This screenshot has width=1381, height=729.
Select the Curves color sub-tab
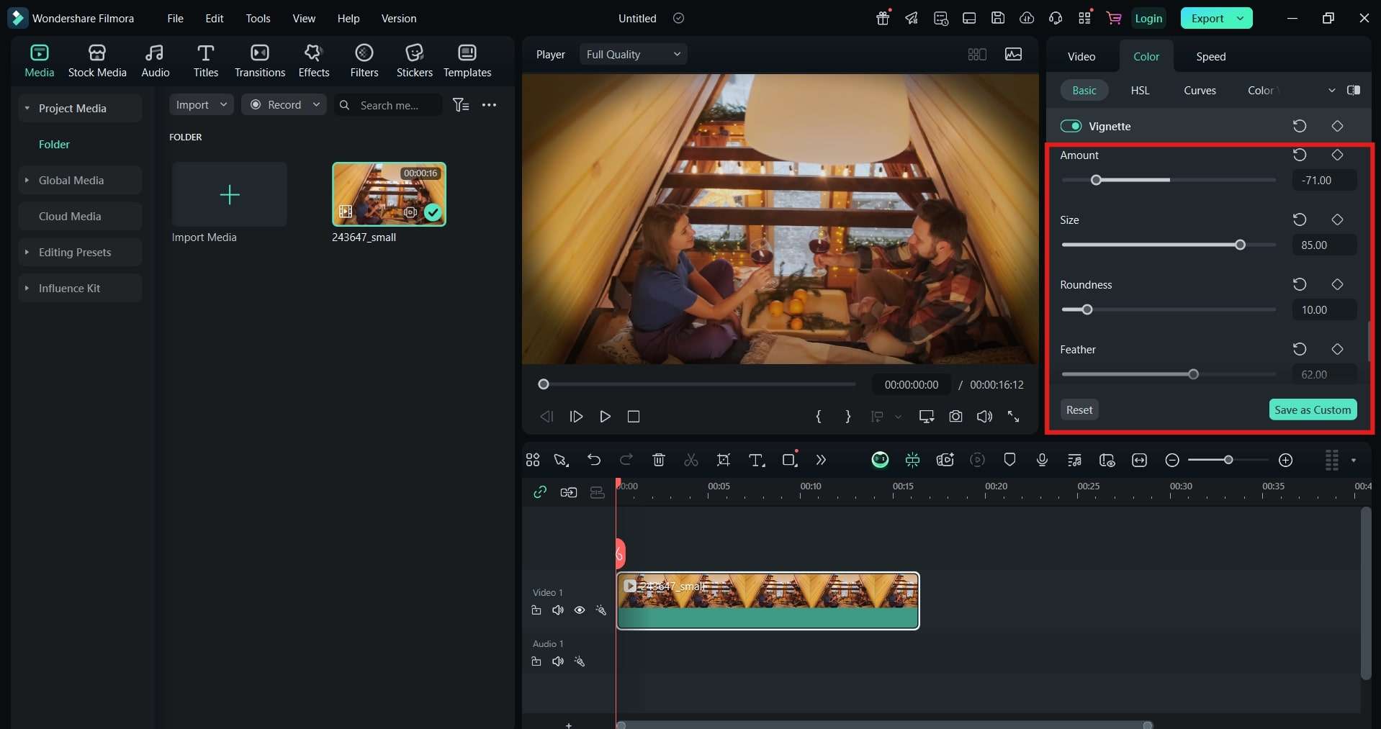click(1200, 90)
